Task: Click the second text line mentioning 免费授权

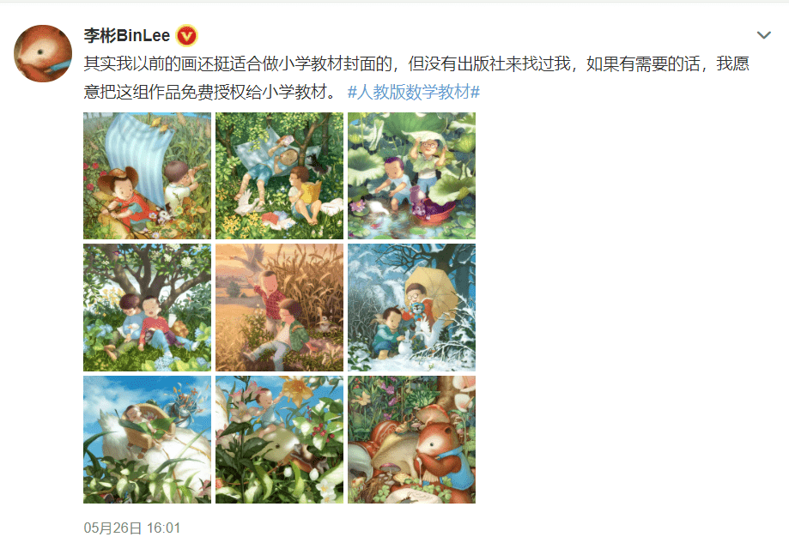Action: point(210,92)
